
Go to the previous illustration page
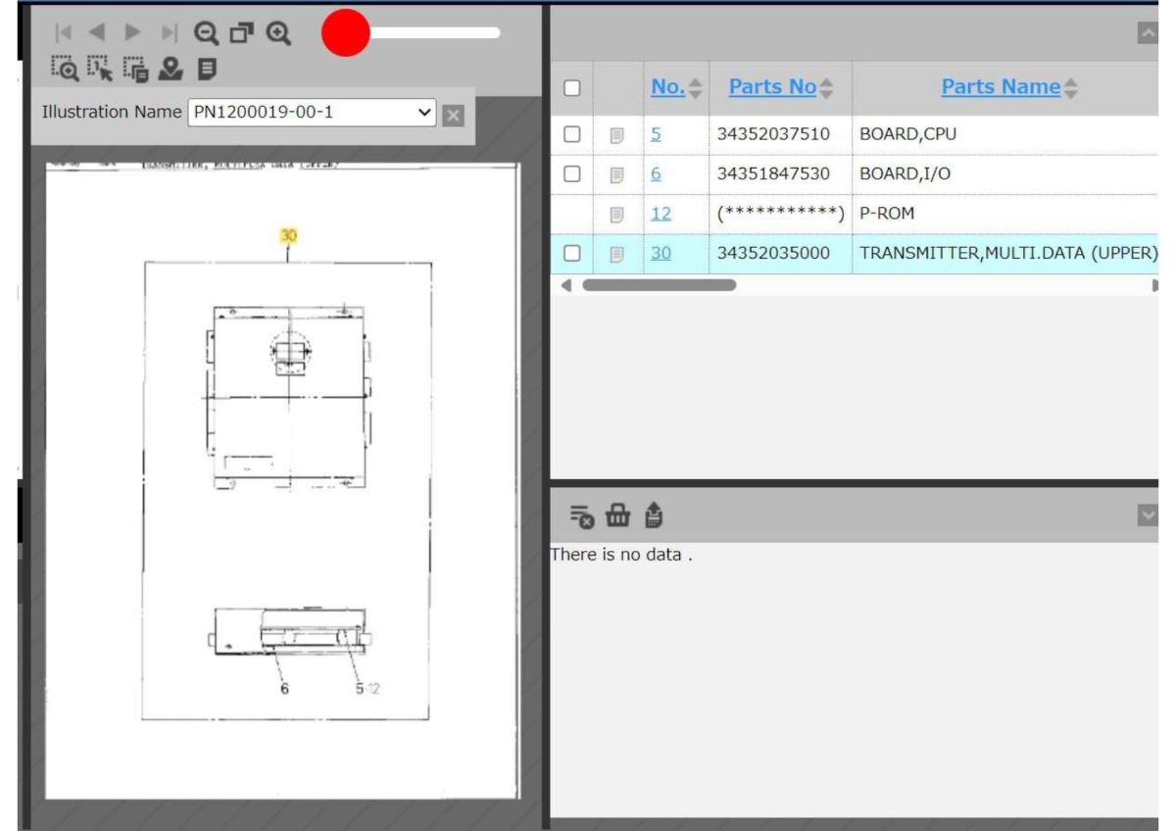click(96, 33)
